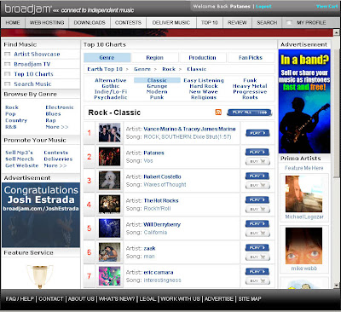Click icon beside Broadjam TV
This screenshot has height=312, width=341.
[x=8, y=64]
